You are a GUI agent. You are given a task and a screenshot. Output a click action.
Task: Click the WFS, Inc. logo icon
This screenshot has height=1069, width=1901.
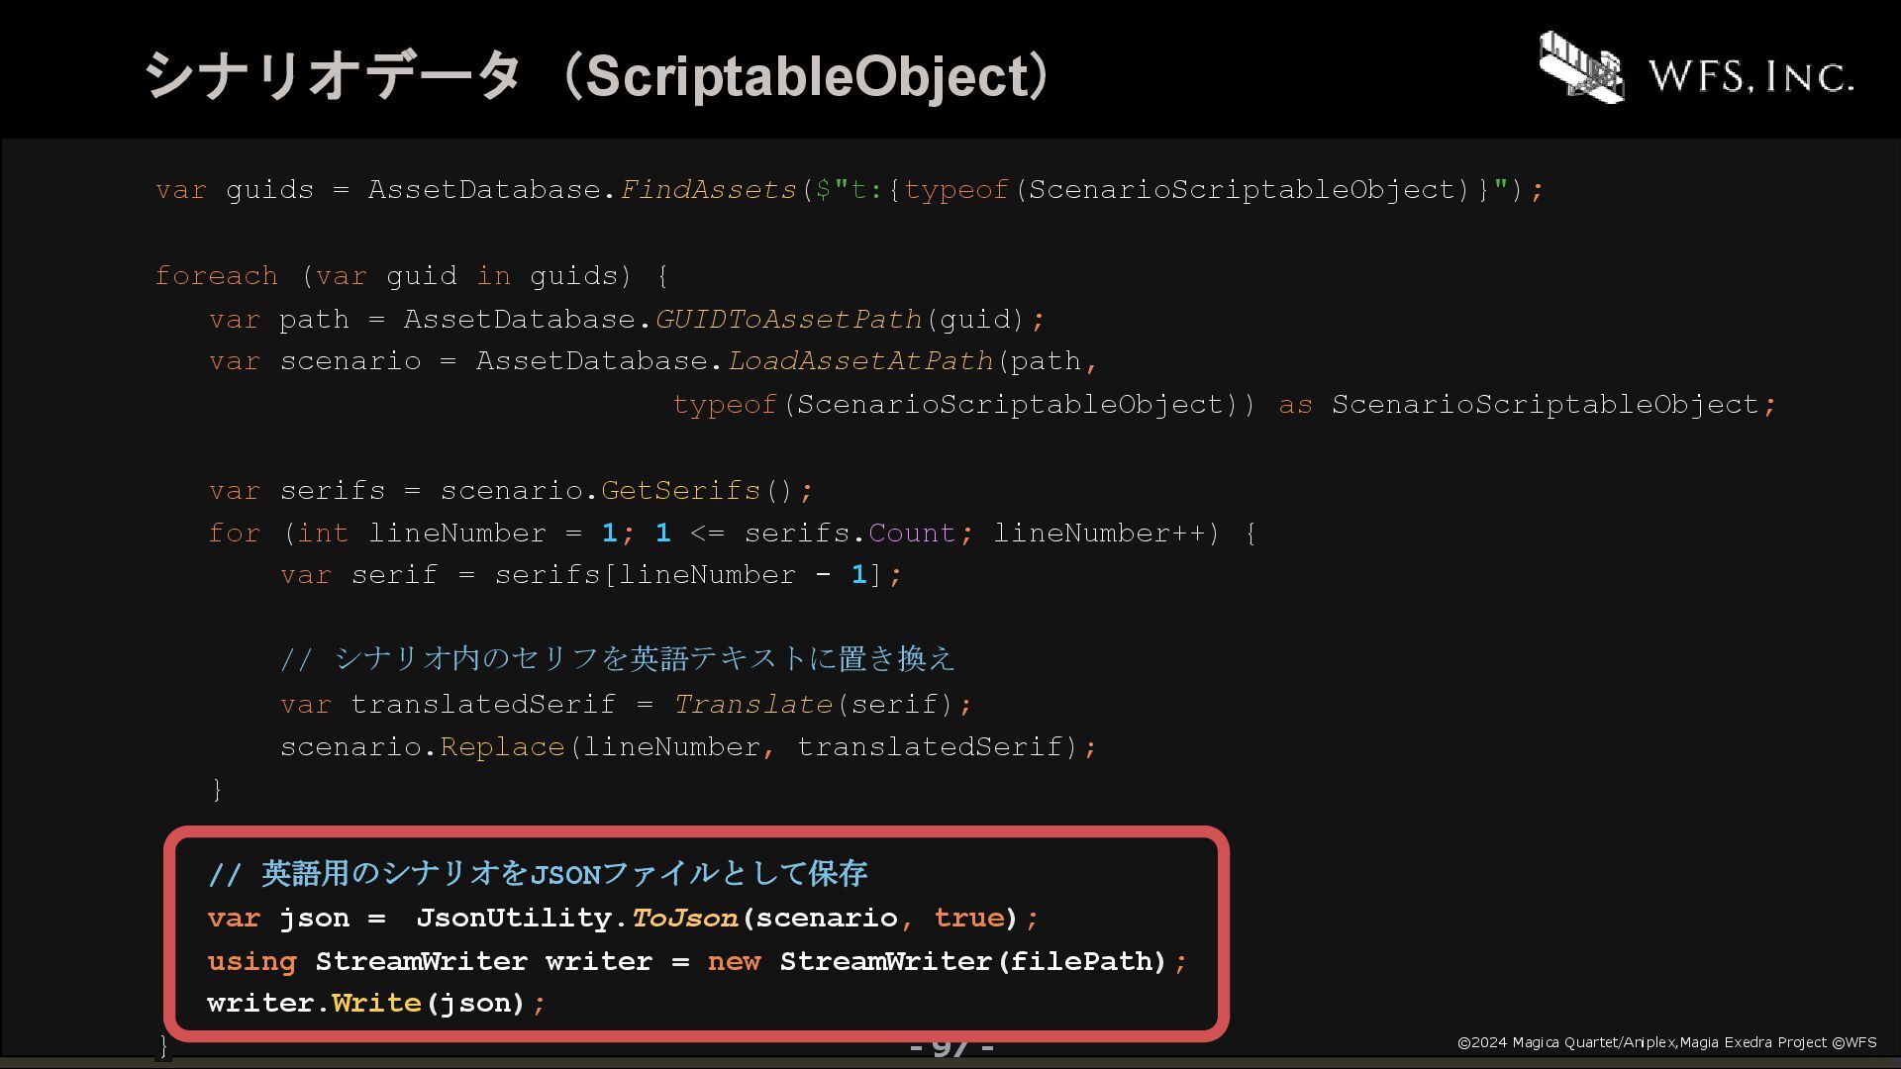[x=1582, y=66]
